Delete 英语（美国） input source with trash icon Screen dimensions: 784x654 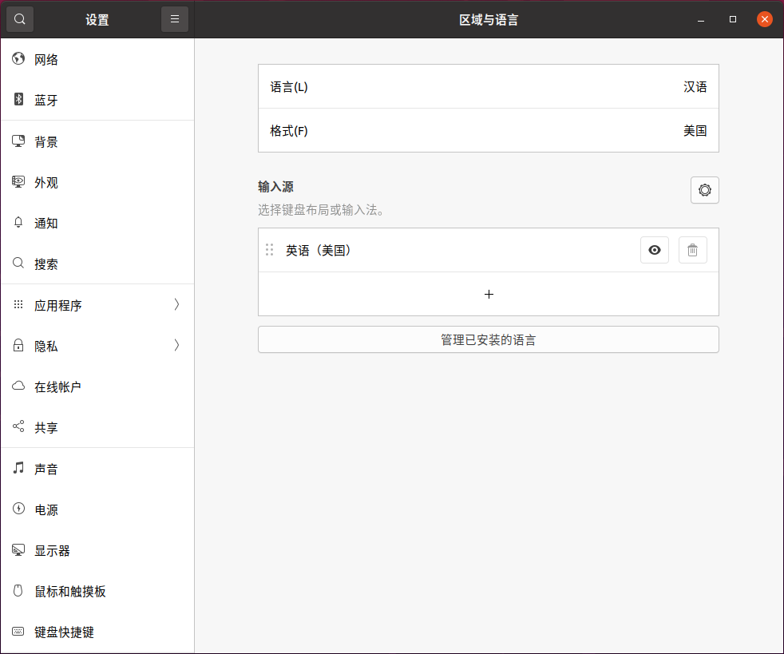(692, 250)
